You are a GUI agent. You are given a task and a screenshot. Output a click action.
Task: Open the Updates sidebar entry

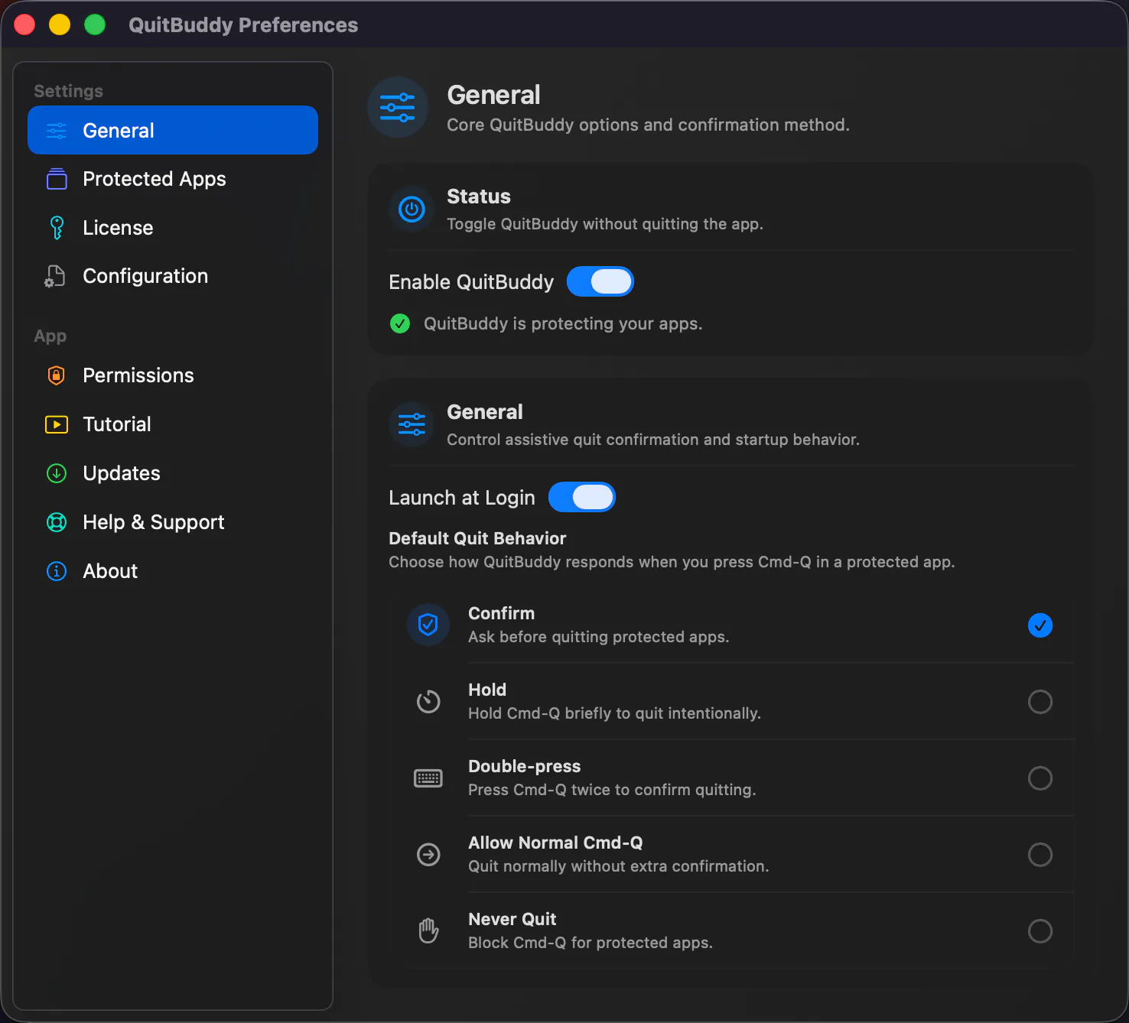(173, 473)
